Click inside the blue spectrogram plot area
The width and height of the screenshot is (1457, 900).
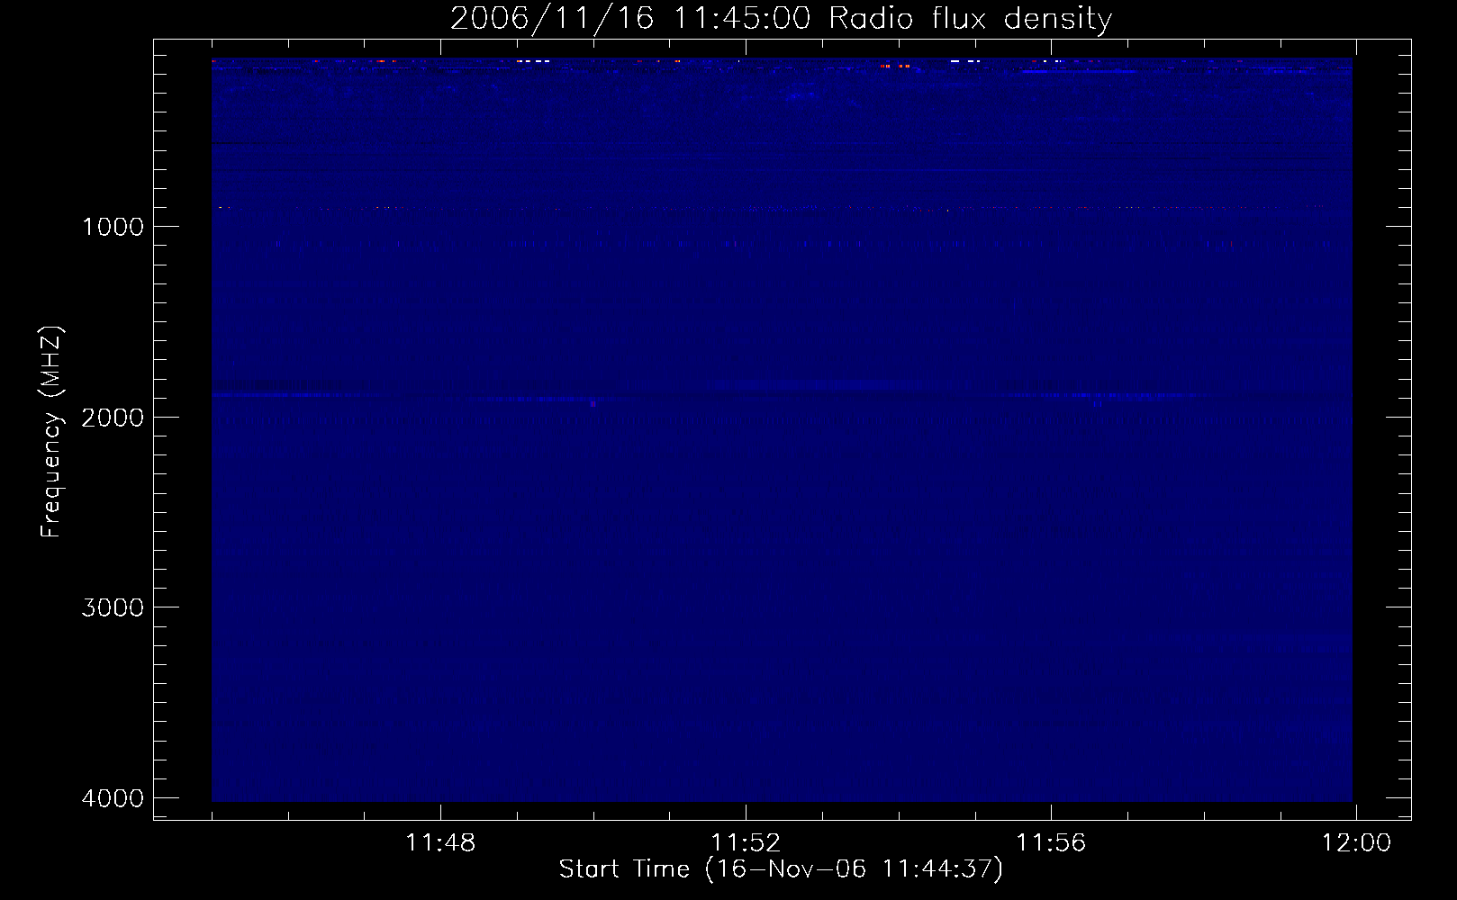click(782, 430)
